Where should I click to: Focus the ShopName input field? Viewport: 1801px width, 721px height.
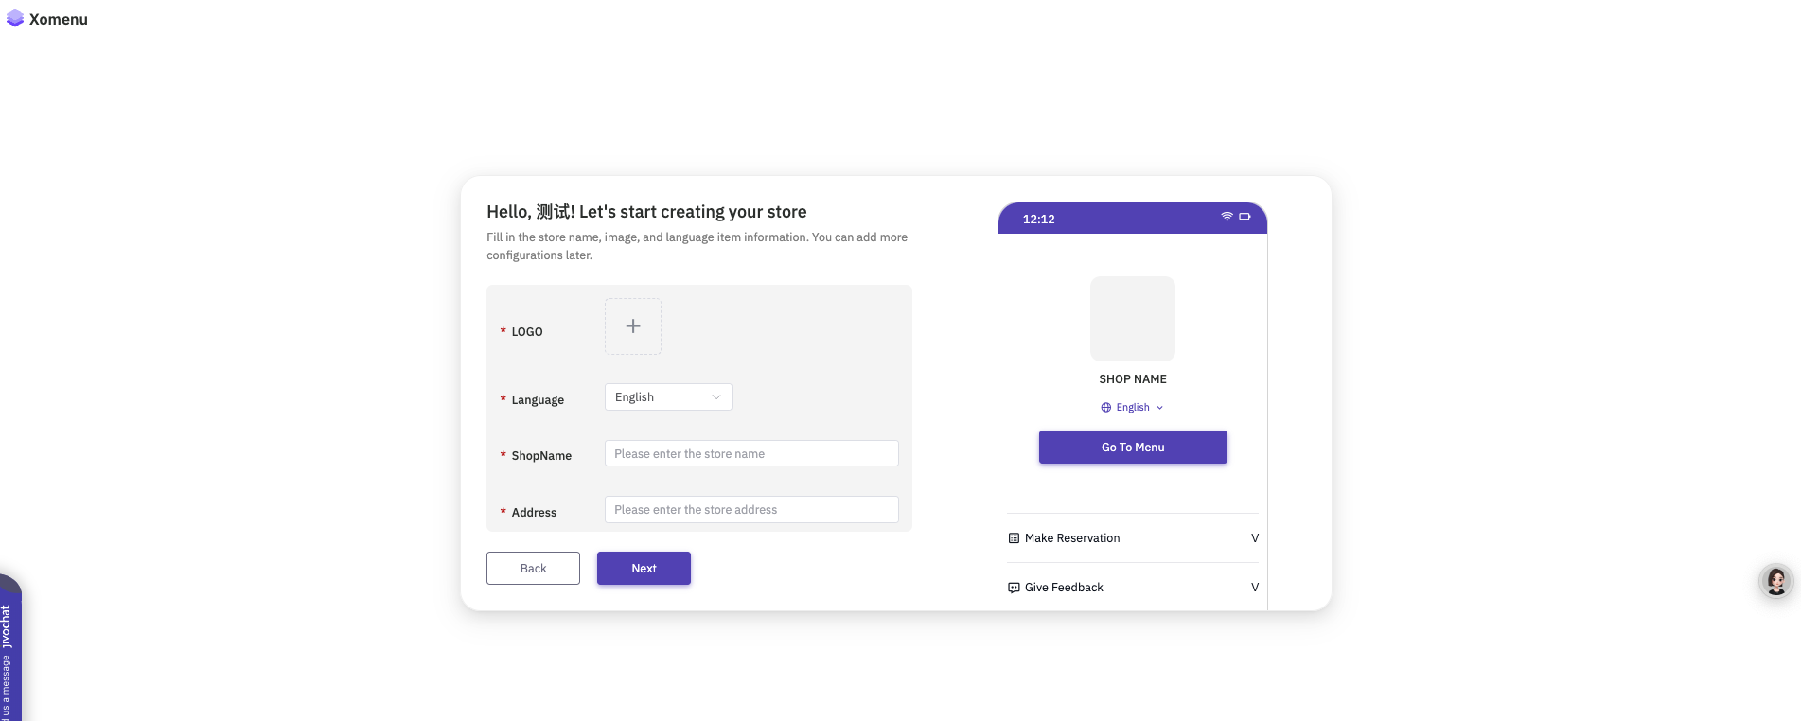[751, 454]
